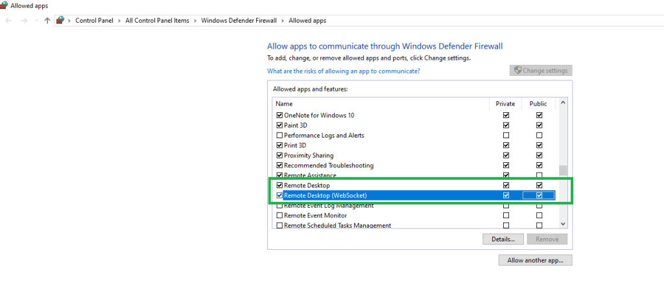
Task: Toggle Public checkbox for Recommended Troubleshooting
Action: [x=539, y=165]
